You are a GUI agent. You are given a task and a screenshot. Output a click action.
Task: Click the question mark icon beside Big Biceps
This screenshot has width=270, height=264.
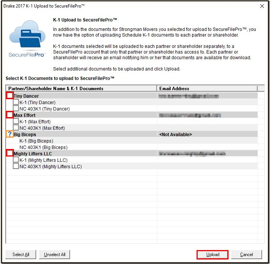pos(10,134)
